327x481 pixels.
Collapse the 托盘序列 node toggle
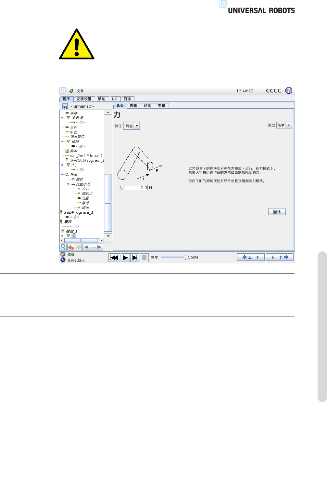(68, 184)
